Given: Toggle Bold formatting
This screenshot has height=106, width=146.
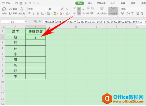Looking at the screenshot, I should coord(29,13).
